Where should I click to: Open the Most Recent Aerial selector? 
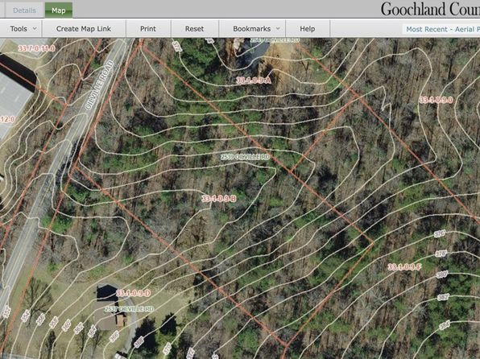pos(441,29)
